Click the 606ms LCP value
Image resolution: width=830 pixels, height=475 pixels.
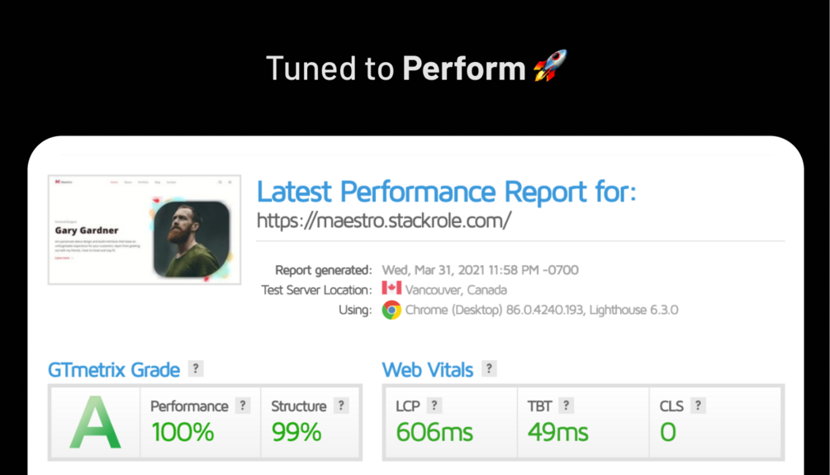[434, 432]
